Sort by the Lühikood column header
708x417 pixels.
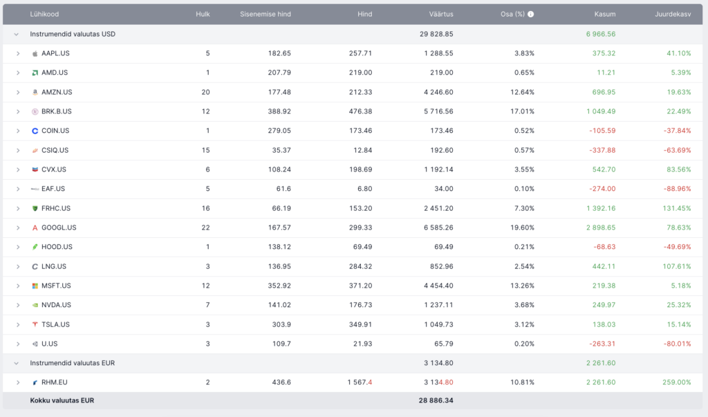click(x=44, y=14)
